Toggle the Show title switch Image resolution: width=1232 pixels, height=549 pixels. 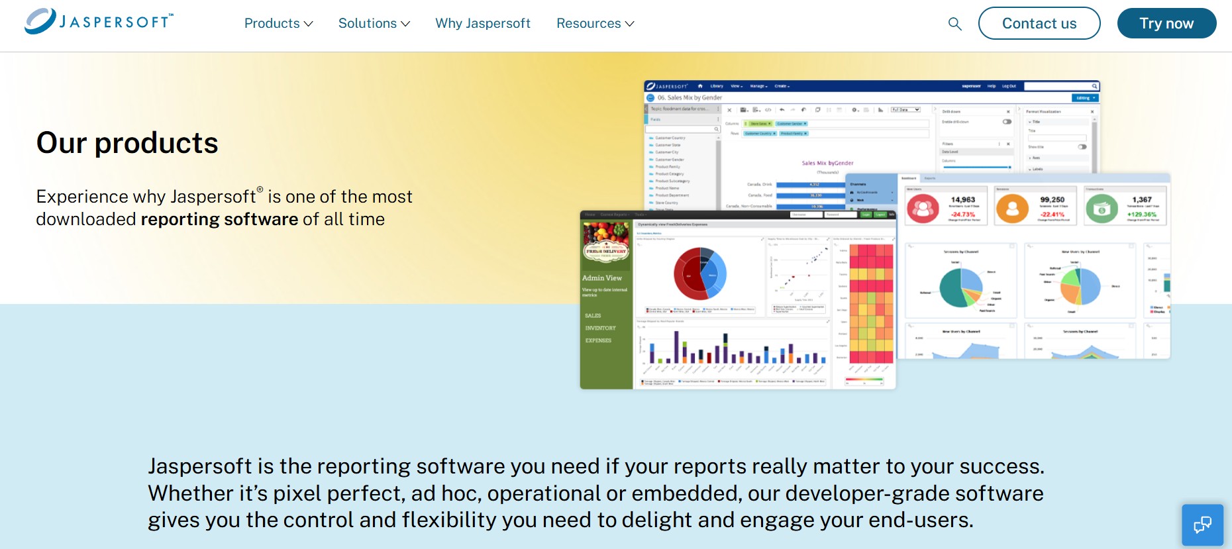tap(1082, 147)
